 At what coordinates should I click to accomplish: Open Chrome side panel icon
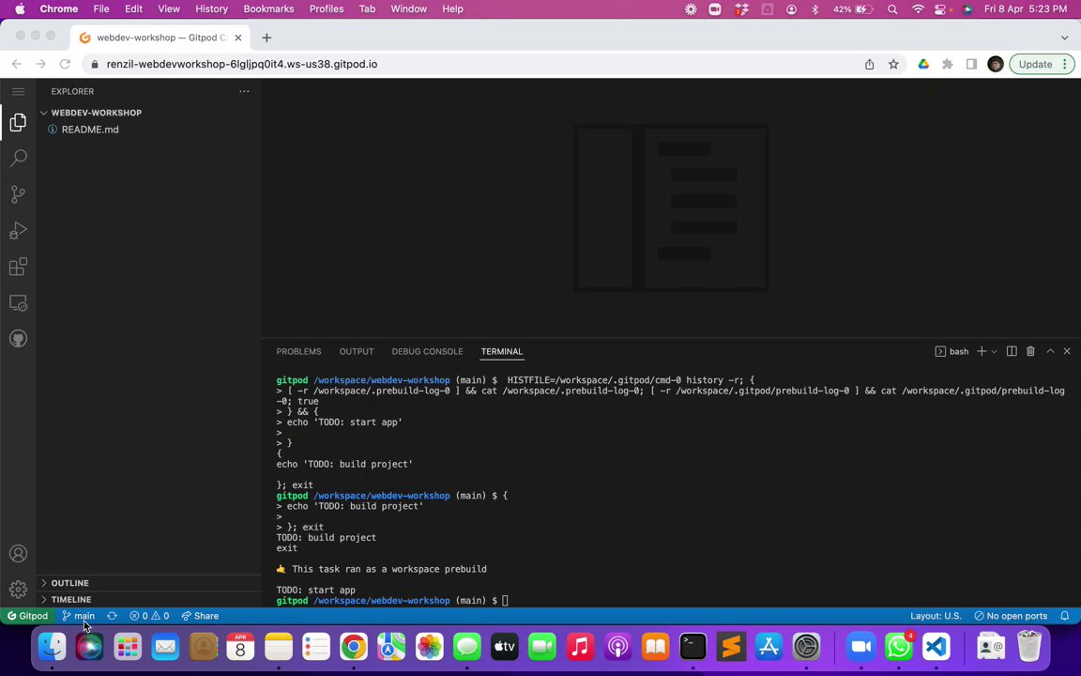[x=971, y=64]
